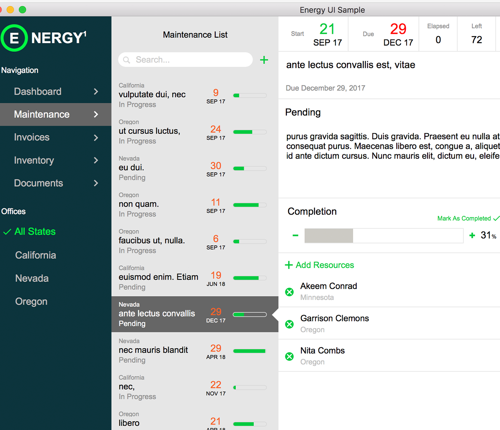Open the Inventory navigation item

[34, 160]
